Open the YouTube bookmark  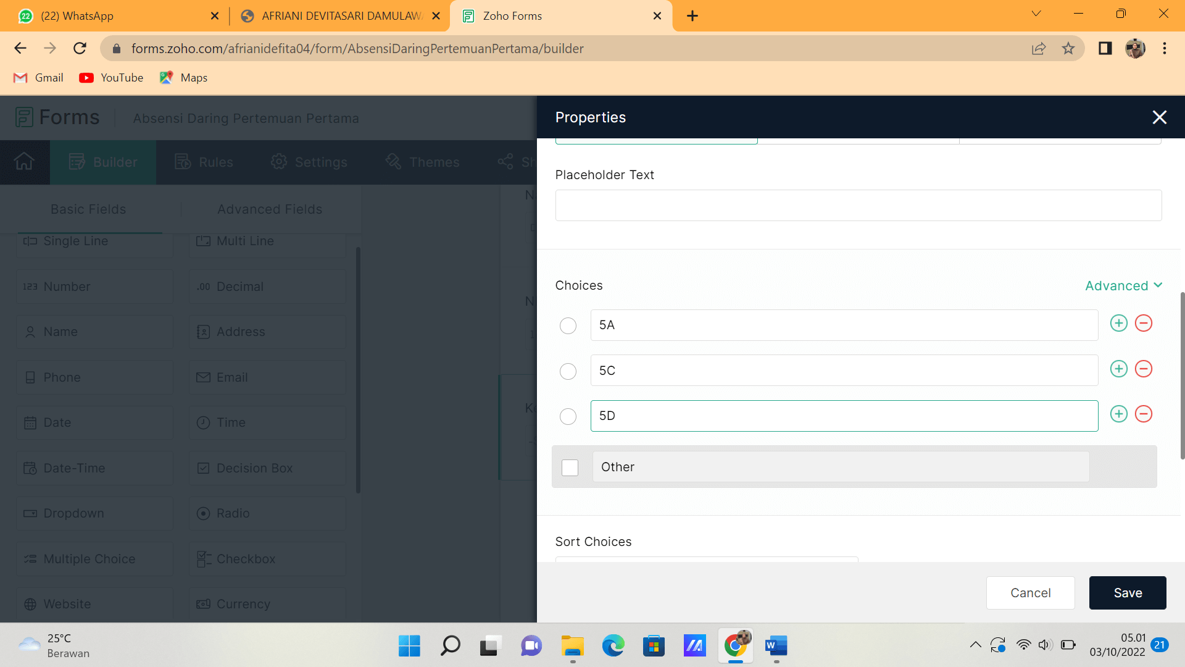[x=111, y=78]
